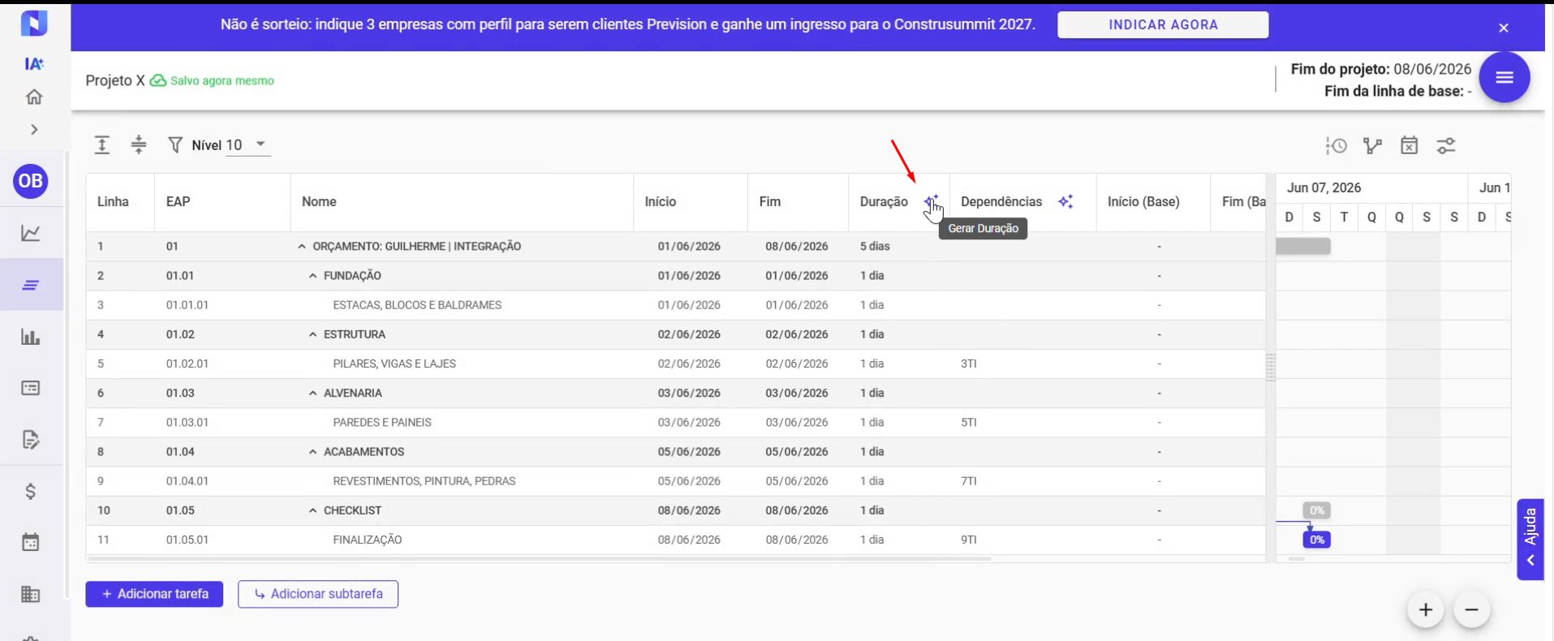Click the collapse all rows icon
This screenshot has height=641, width=1554.
(139, 145)
